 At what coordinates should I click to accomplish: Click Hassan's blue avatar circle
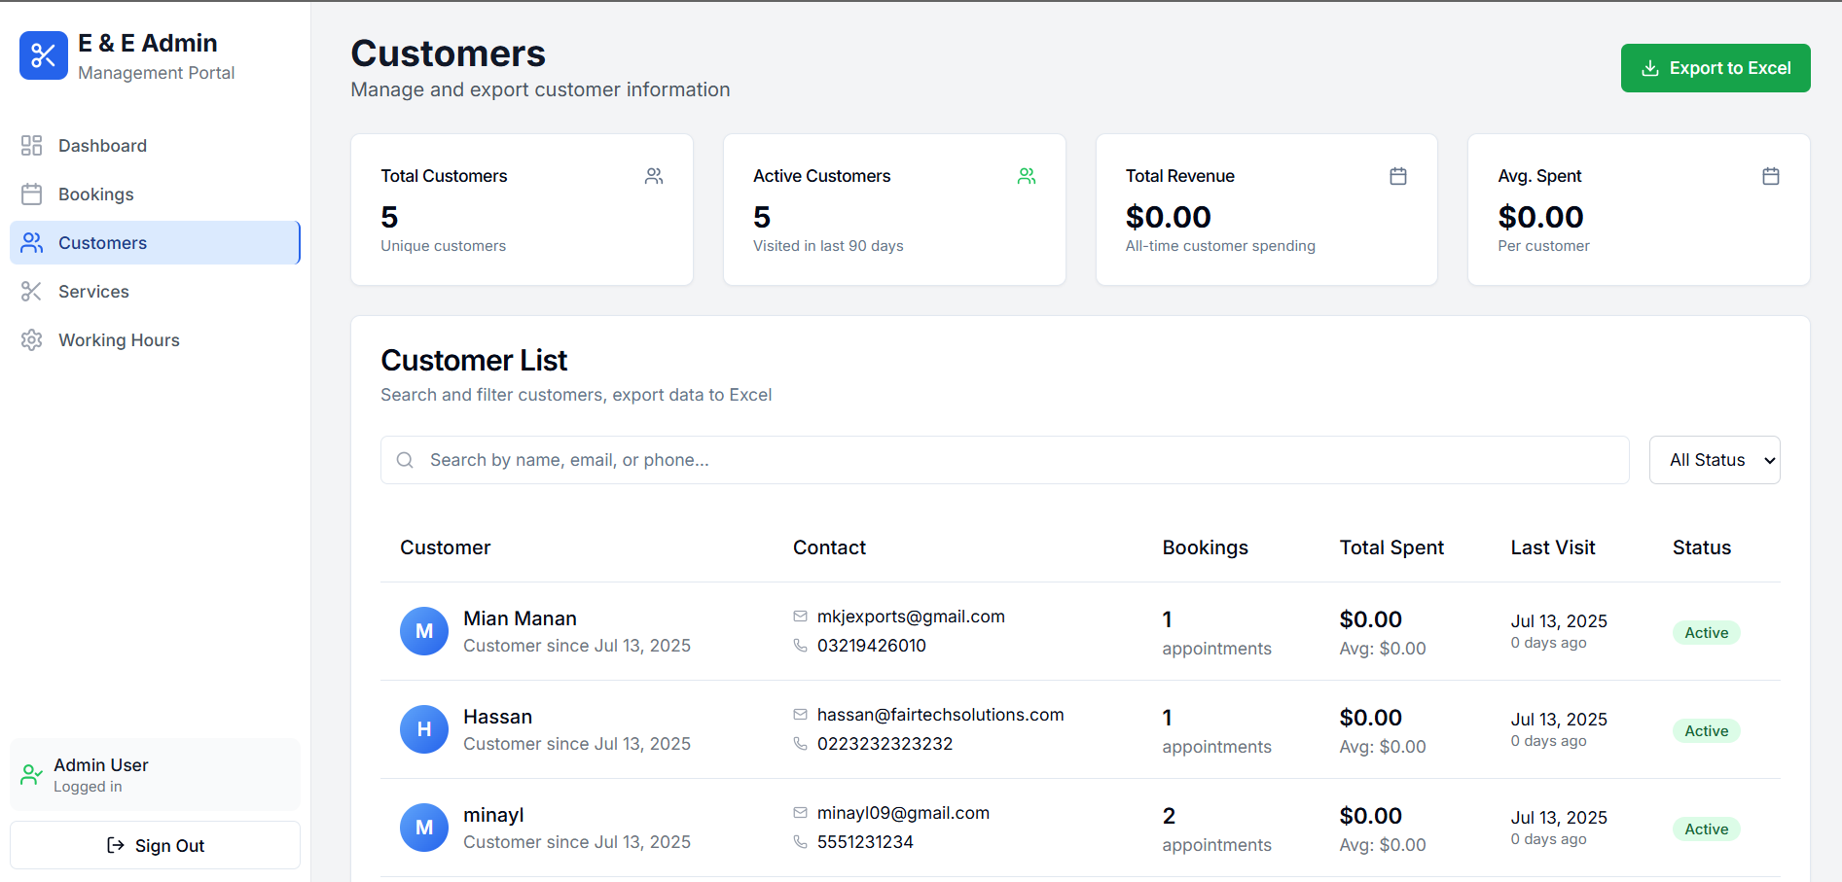pyautogui.click(x=424, y=729)
